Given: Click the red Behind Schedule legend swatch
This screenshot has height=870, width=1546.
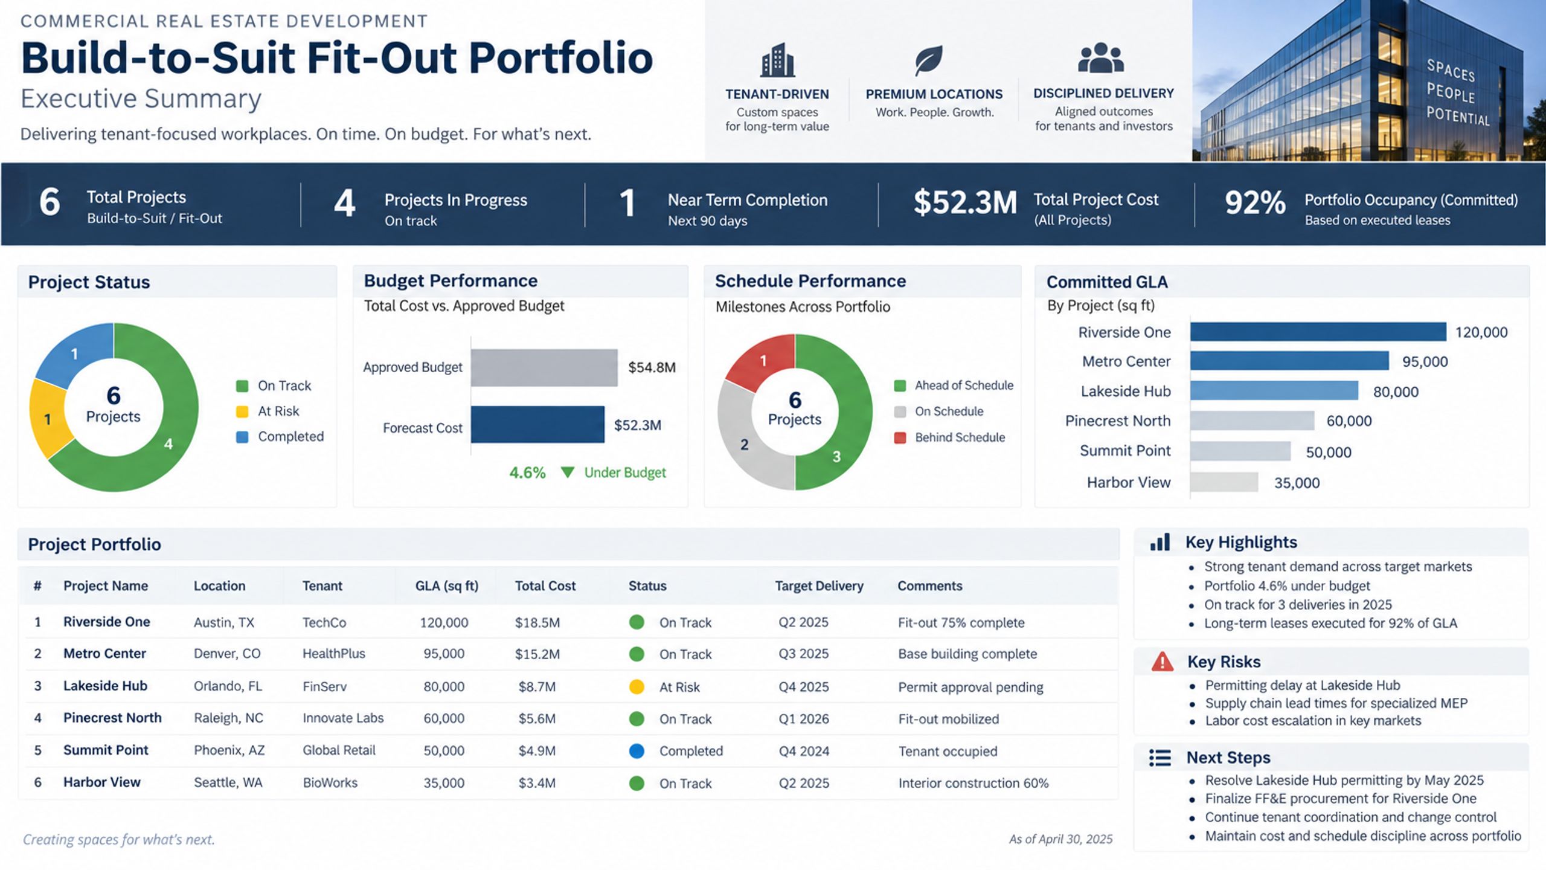Looking at the screenshot, I should [x=900, y=437].
